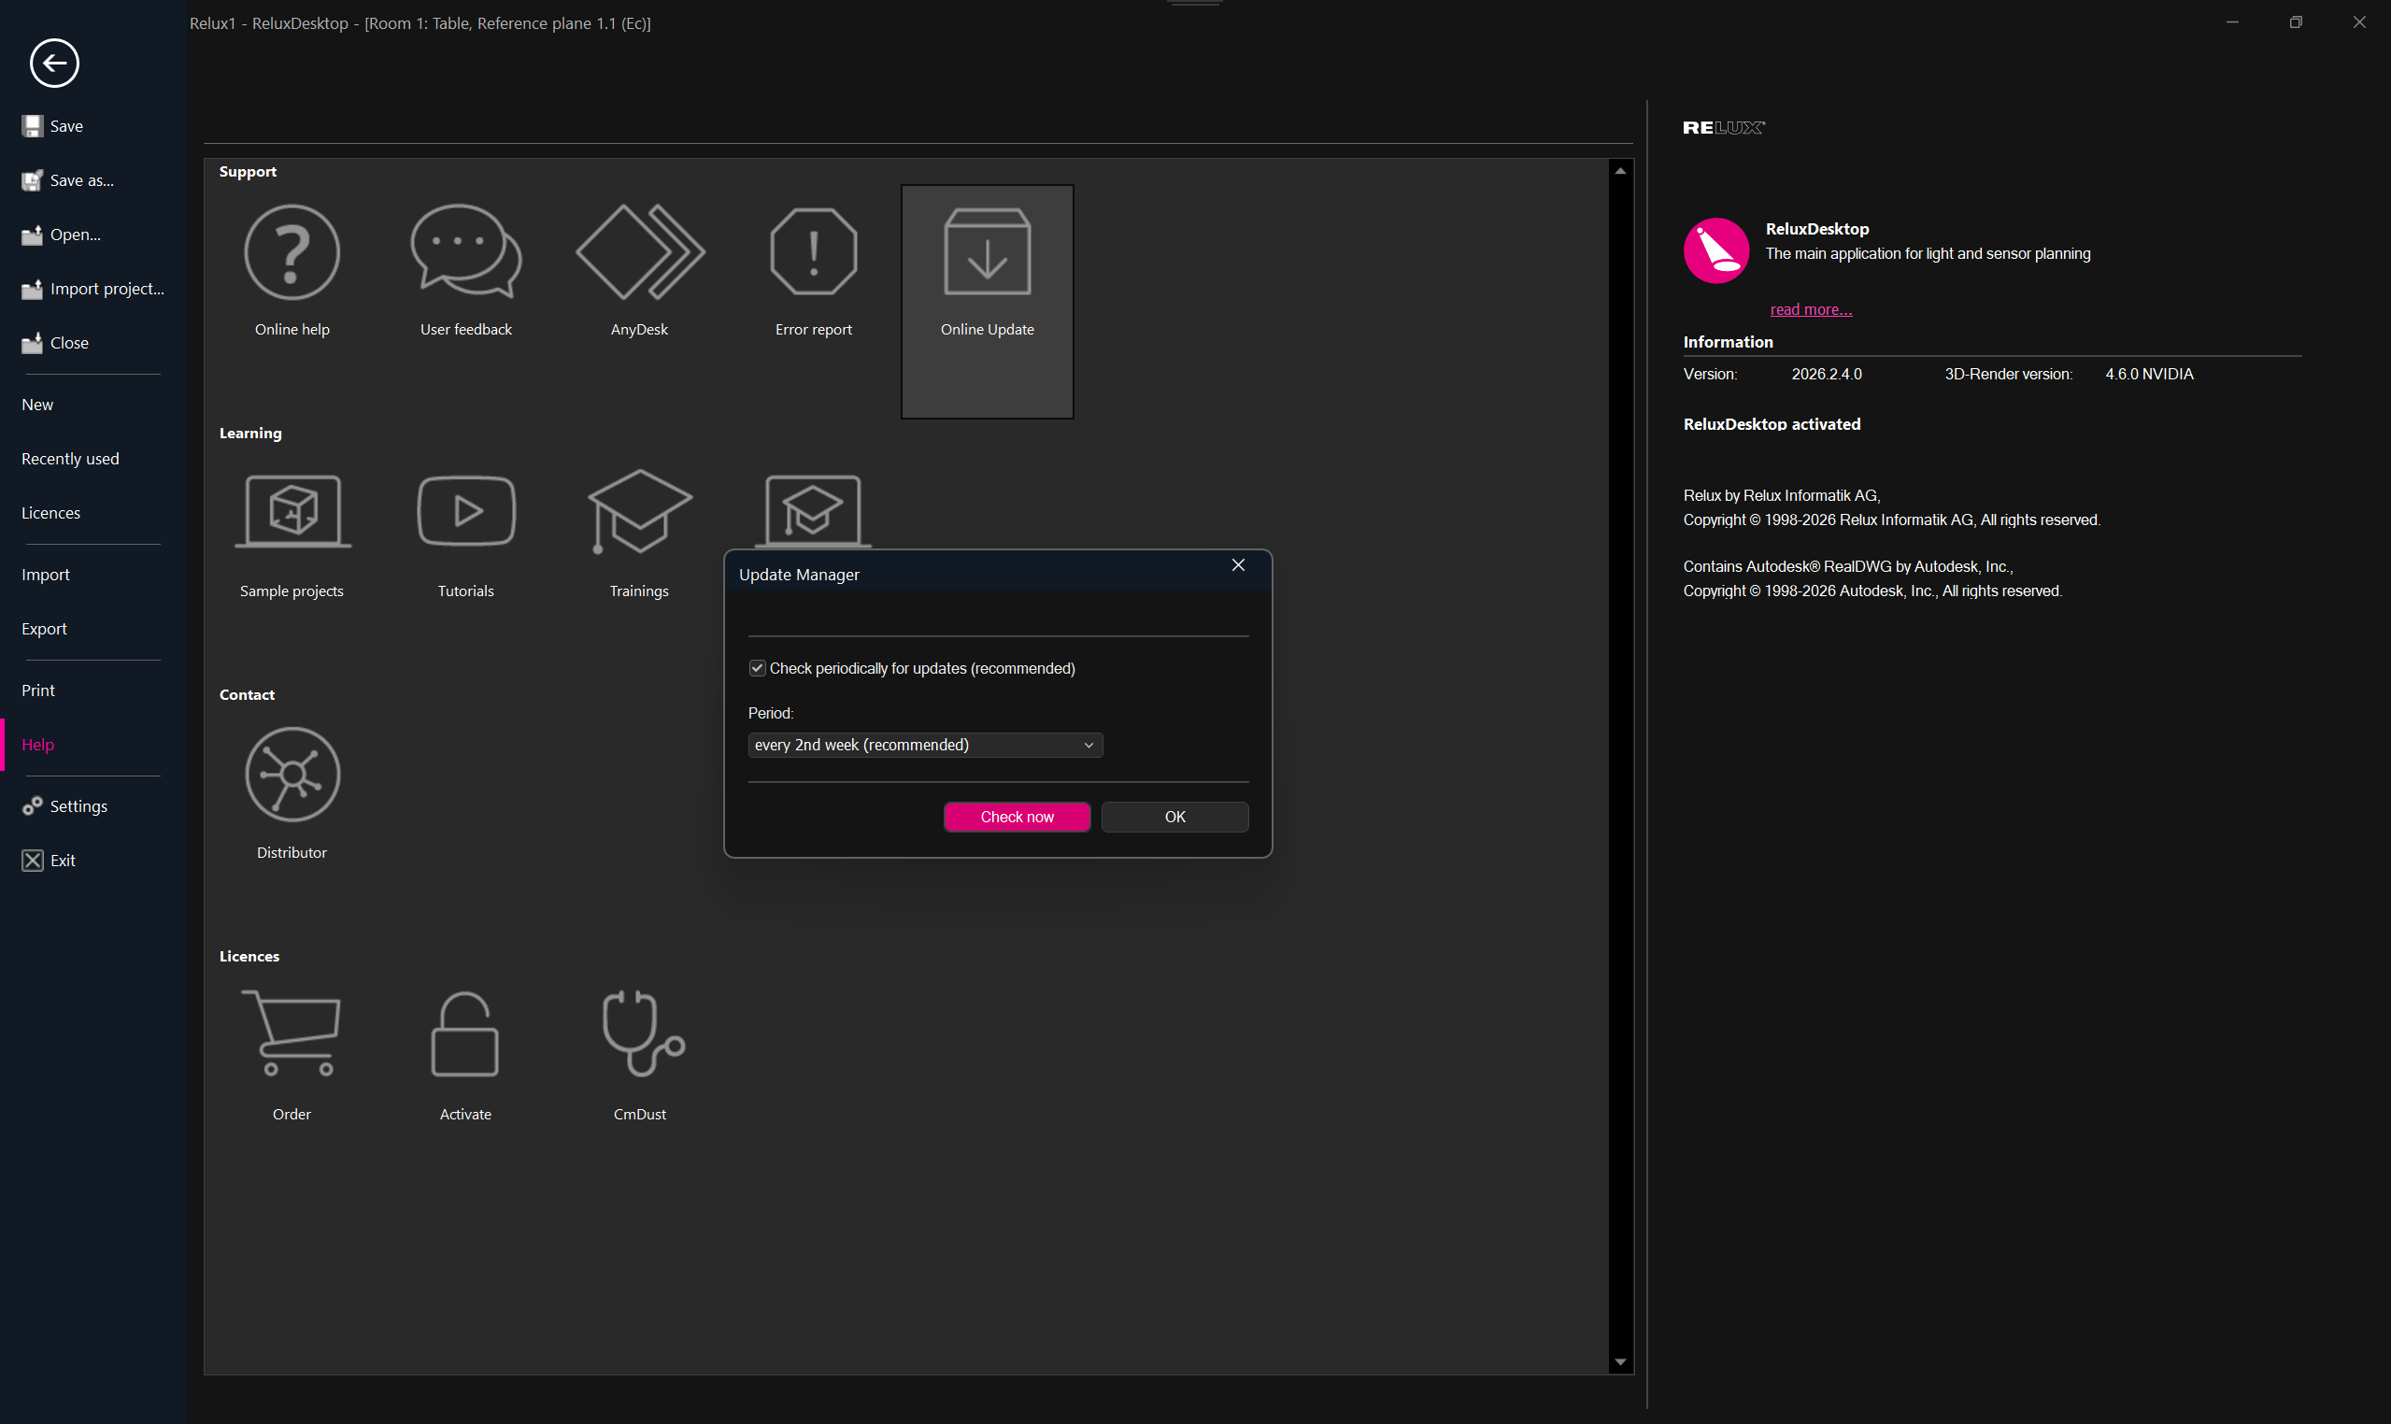
Task: Go to Licences in sidebar
Action: (x=50, y=513)
